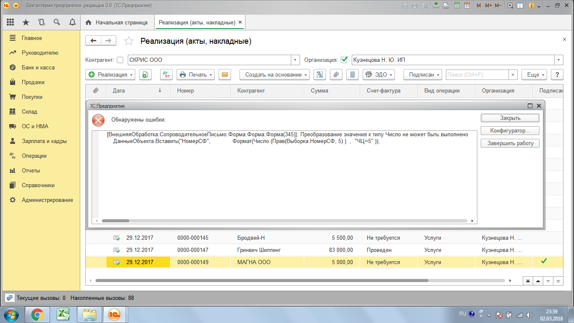The width and height of the screenshot is (574, 323).
Task: Click the document list horizontal scrollbar
Action: point(261,280)
